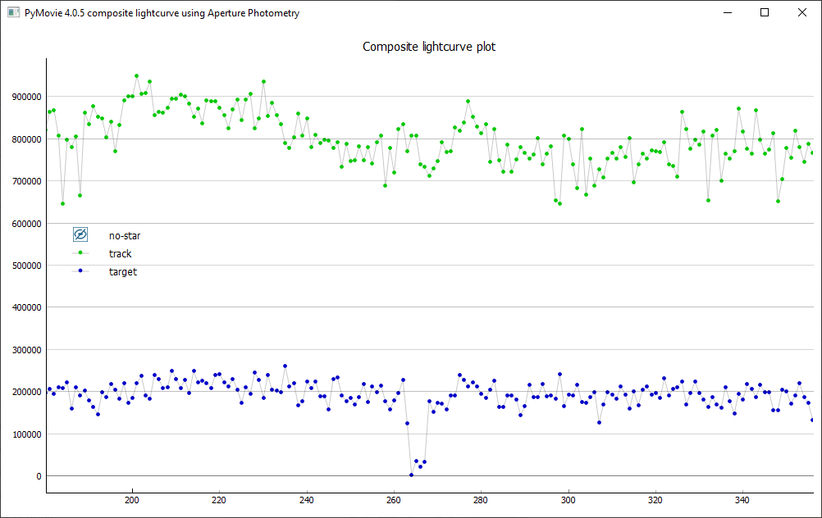Image resolution: width=822 pixels, height=518 pixels.
Task: Click the blue target legend marker
Action: click(80, 272)
